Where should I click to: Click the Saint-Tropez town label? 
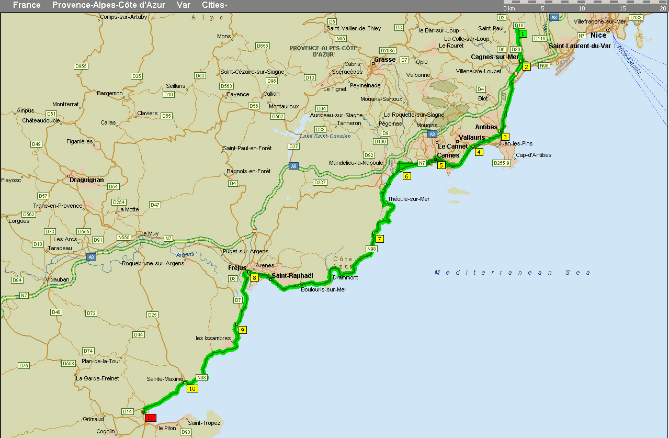tap(204, 423)
